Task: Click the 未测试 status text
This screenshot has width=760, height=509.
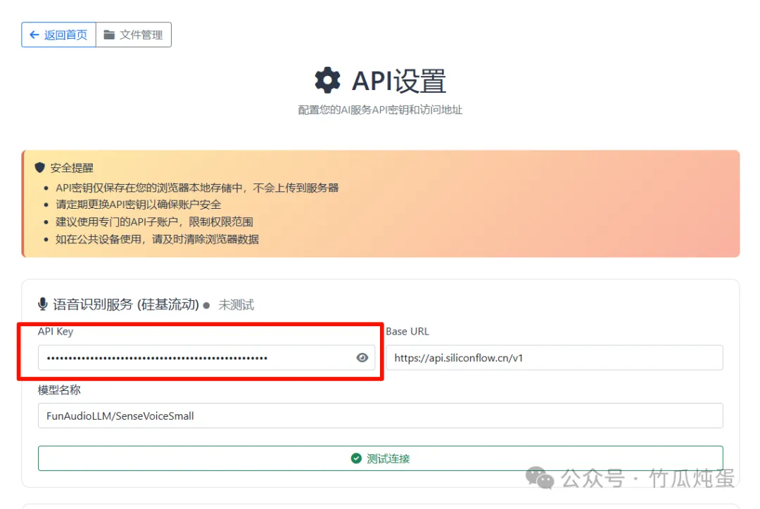Action: [x=236, y=305]
